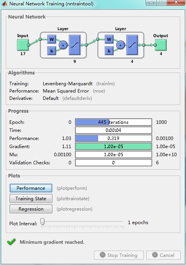The height and width of the screenshot is (265, 186).
Task: Click the validation checks limit '6'
Action: (157, 162)
